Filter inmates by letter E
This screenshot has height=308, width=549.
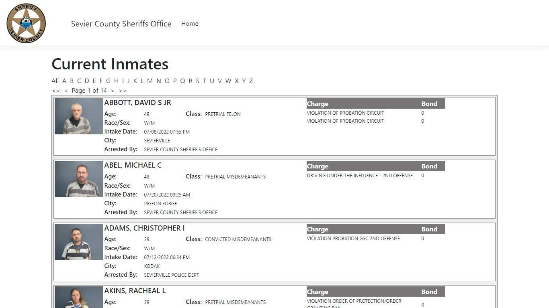[94, 81]
